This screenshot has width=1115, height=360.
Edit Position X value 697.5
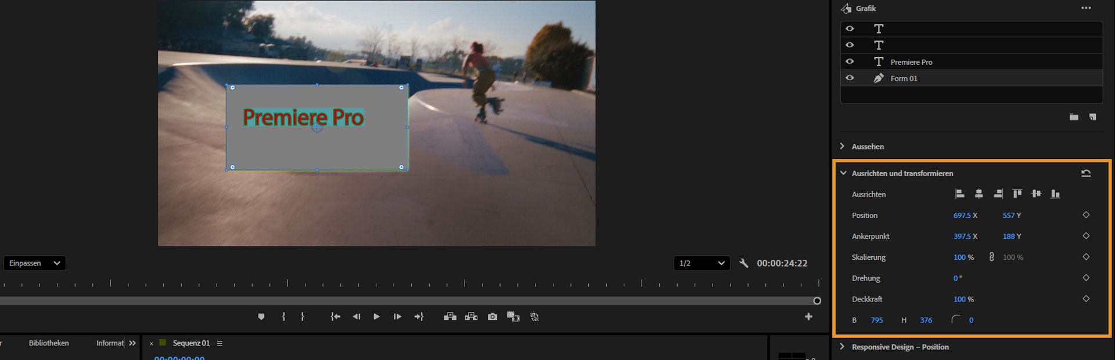pyautogui.click(x=962, y=215)
